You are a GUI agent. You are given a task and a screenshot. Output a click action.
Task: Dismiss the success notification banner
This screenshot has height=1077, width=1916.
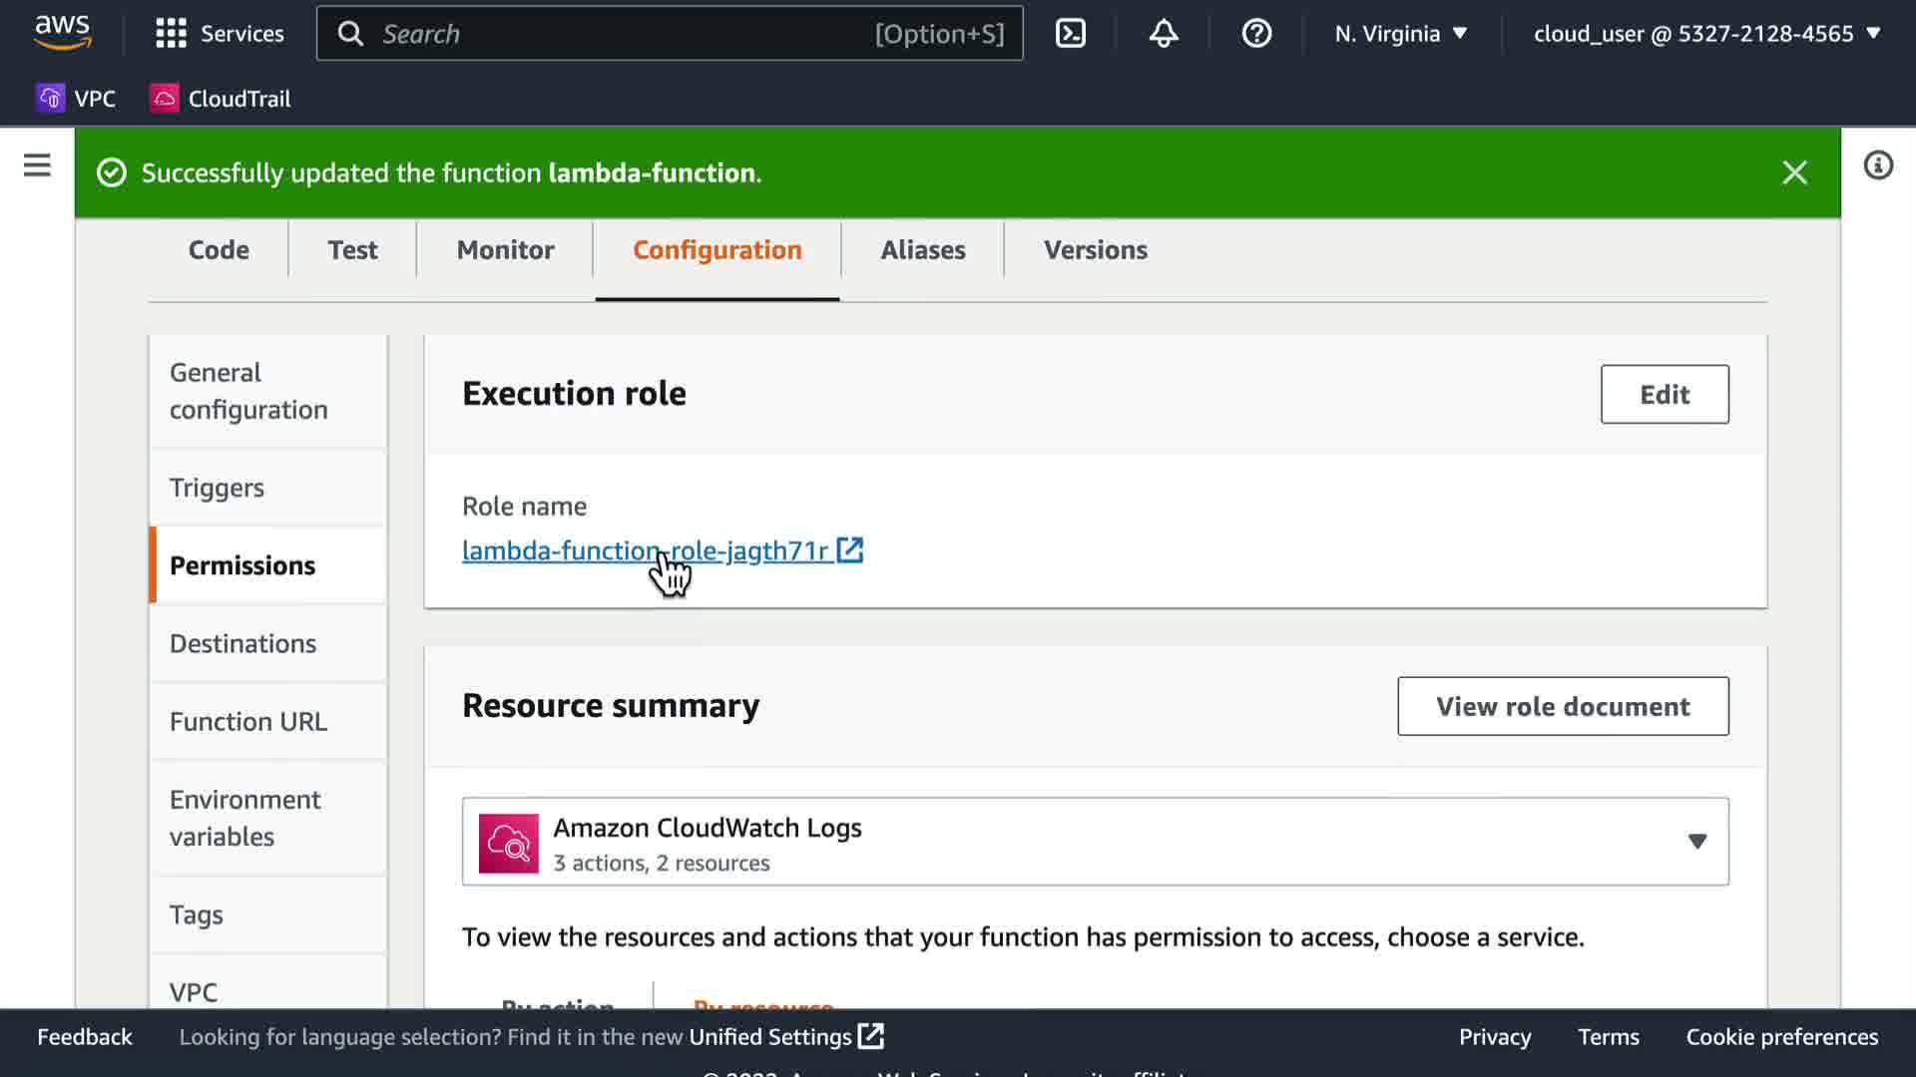(x=1794, y=173)
